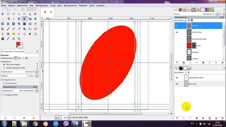Transform the selection option icon

(x=19, y=58)
